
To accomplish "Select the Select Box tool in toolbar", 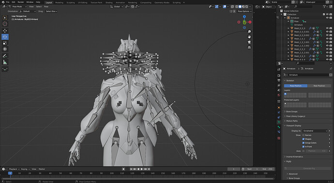I will click(x=5, y=18).
